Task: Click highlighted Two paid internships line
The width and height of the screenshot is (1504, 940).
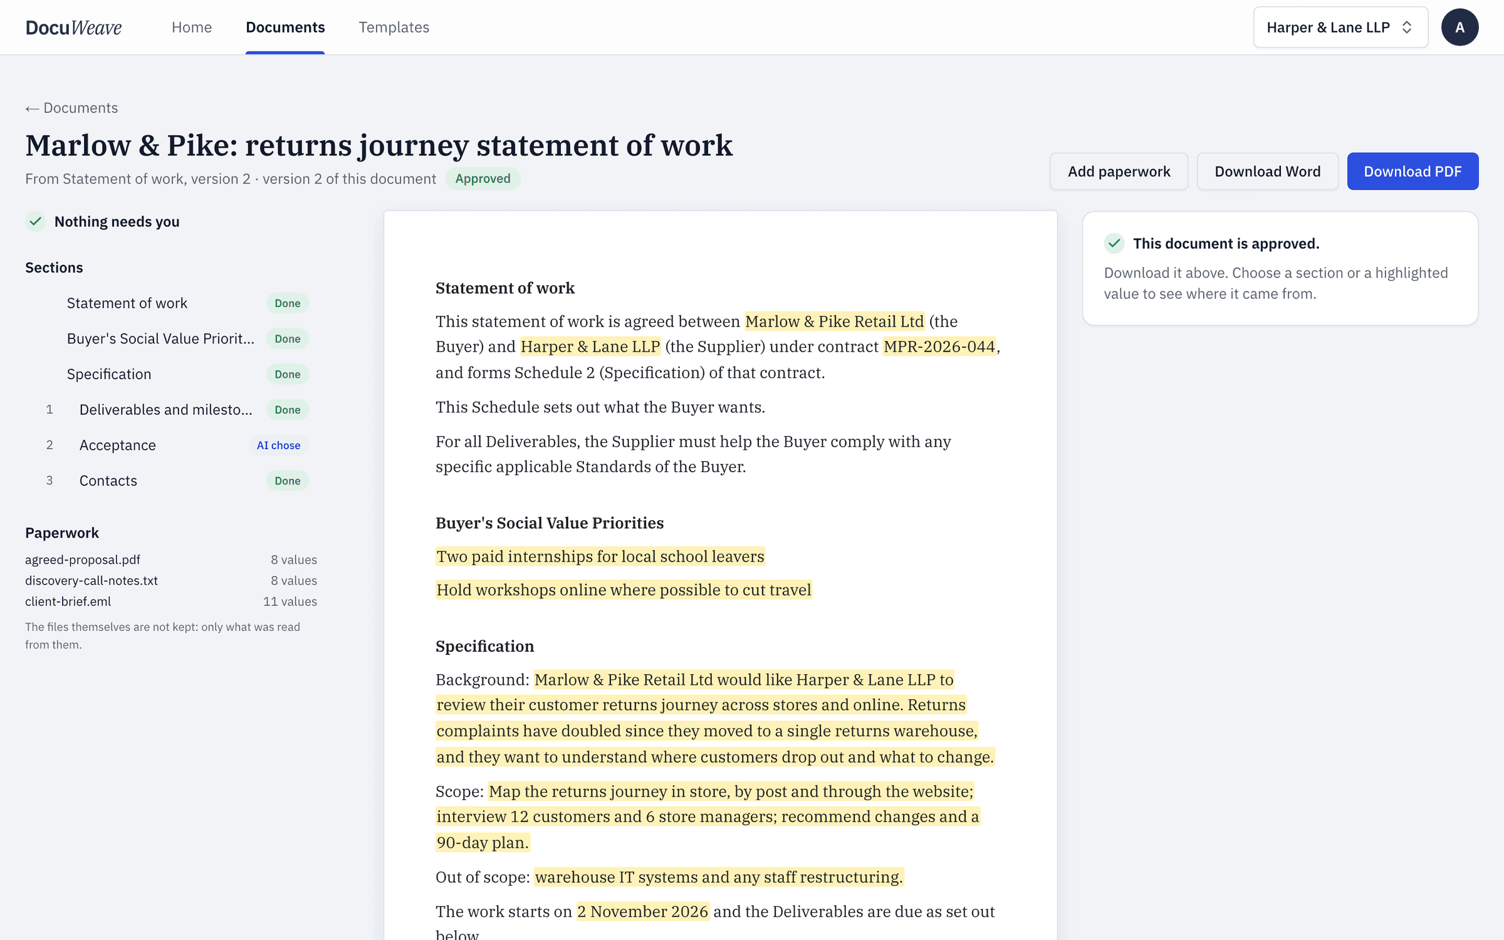Action: coord(600,556)
